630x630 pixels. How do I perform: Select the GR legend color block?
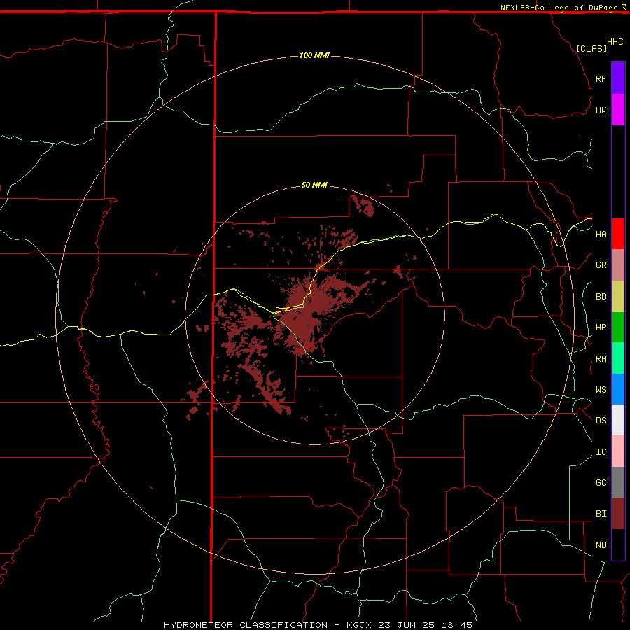[618, 265]
